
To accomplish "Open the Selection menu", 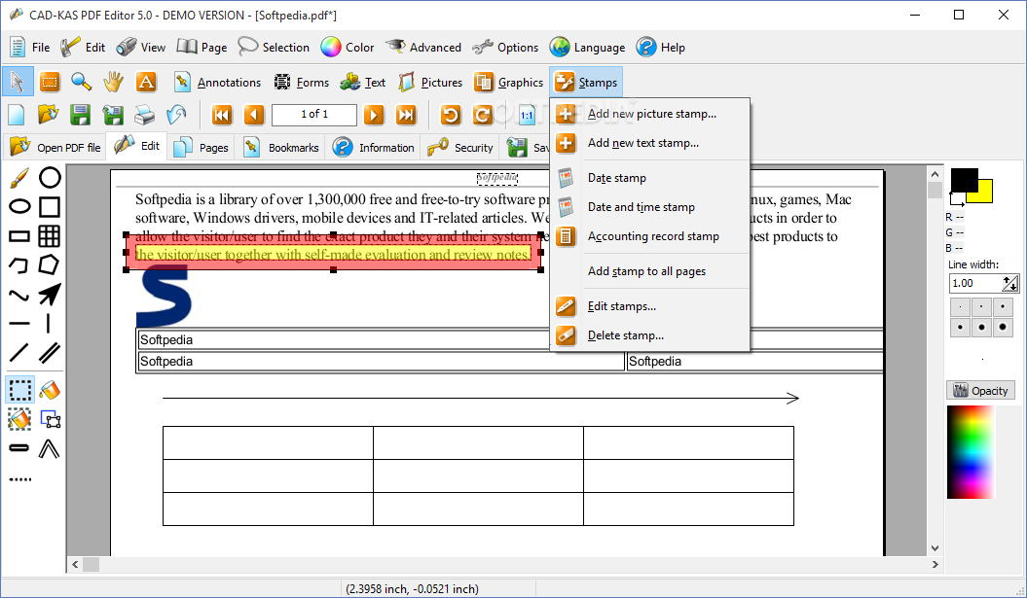I will click(274, 47).
